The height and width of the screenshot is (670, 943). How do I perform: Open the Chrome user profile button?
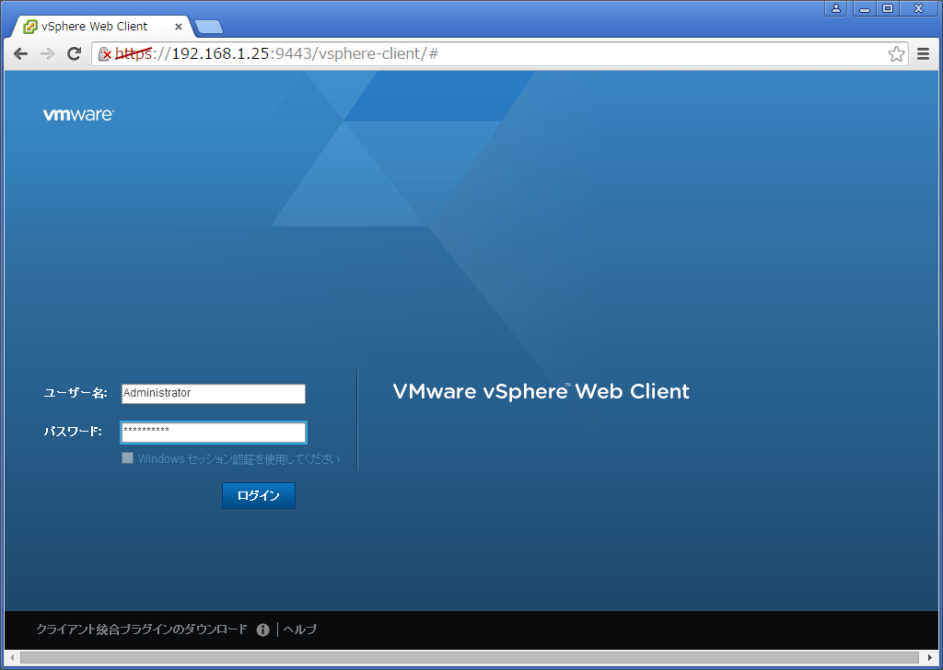(x=836, y=8)
